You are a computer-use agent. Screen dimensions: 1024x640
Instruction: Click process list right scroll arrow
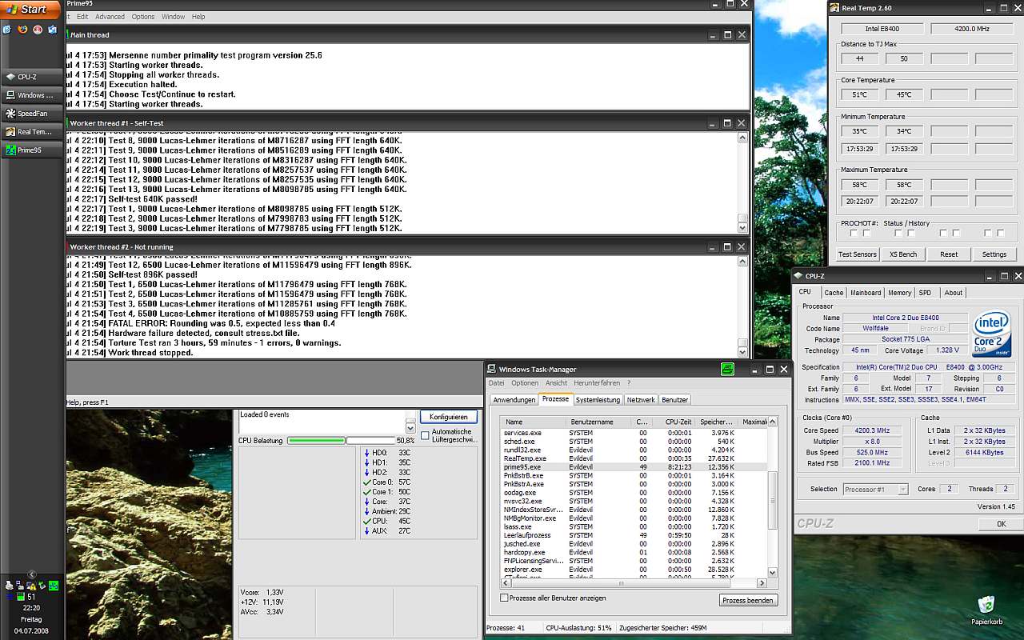tap(762, 582)
